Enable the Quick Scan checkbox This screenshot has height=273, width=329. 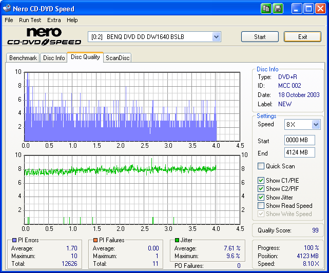coord(261,166)
